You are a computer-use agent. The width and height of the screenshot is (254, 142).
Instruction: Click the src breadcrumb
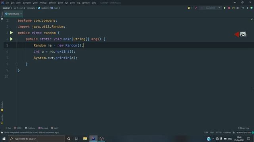[15, 8]
